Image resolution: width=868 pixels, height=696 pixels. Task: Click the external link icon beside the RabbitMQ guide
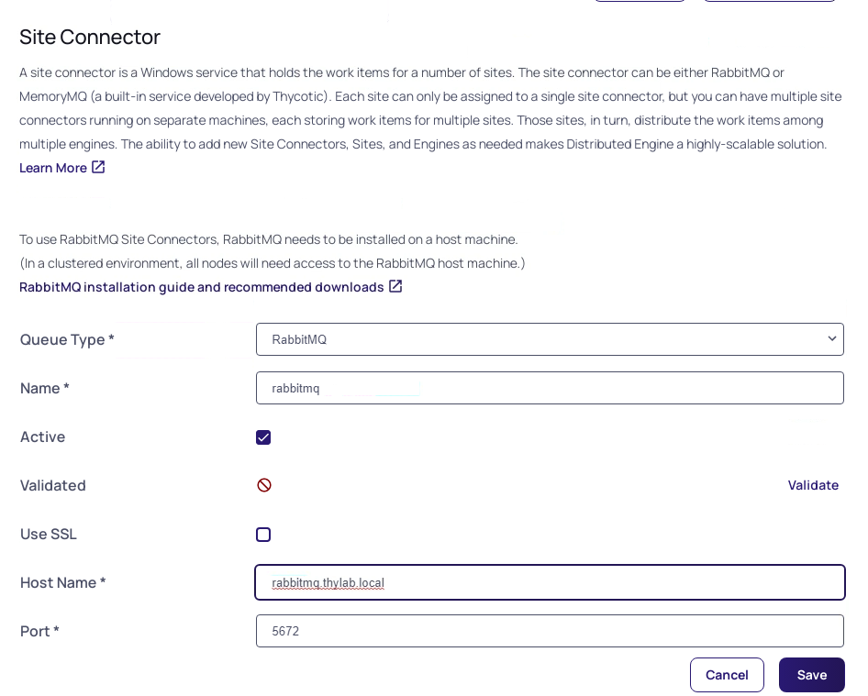pyautogui.click(x=395, y=286)
